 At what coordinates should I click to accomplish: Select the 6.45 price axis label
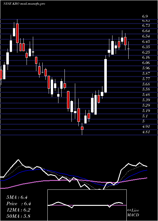click(146, 42)
